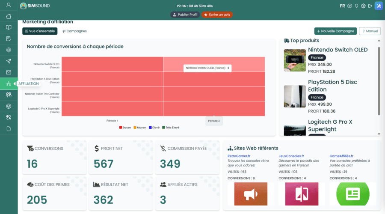Click the Simbound logo
The width and height of the screenshot is (385, 214).
pos(35,6)
